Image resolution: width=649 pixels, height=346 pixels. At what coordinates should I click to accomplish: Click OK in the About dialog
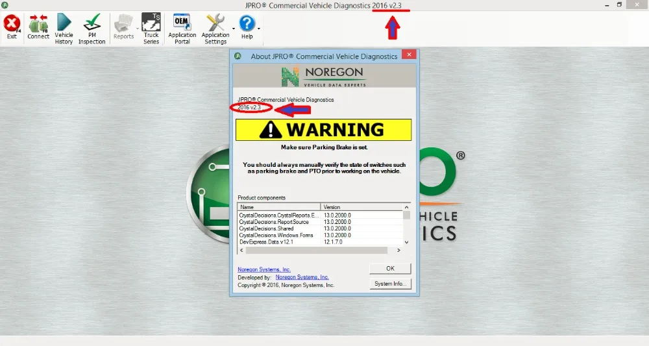click(x=390, y=269)
